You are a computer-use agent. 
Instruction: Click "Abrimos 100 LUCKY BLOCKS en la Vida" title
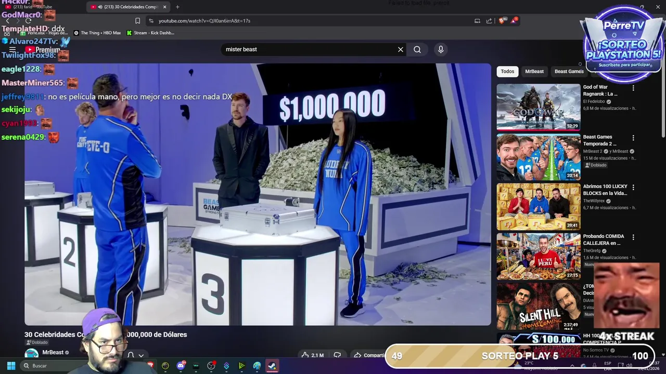pos(605,190)
